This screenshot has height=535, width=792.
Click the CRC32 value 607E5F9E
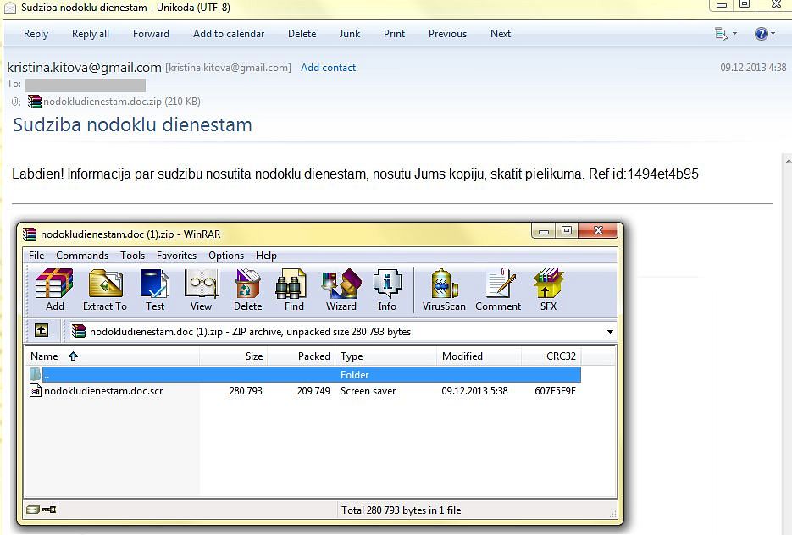pyautogui.click(x=555, y=391)
